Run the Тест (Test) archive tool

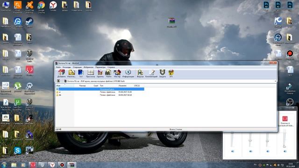[81, 73]
